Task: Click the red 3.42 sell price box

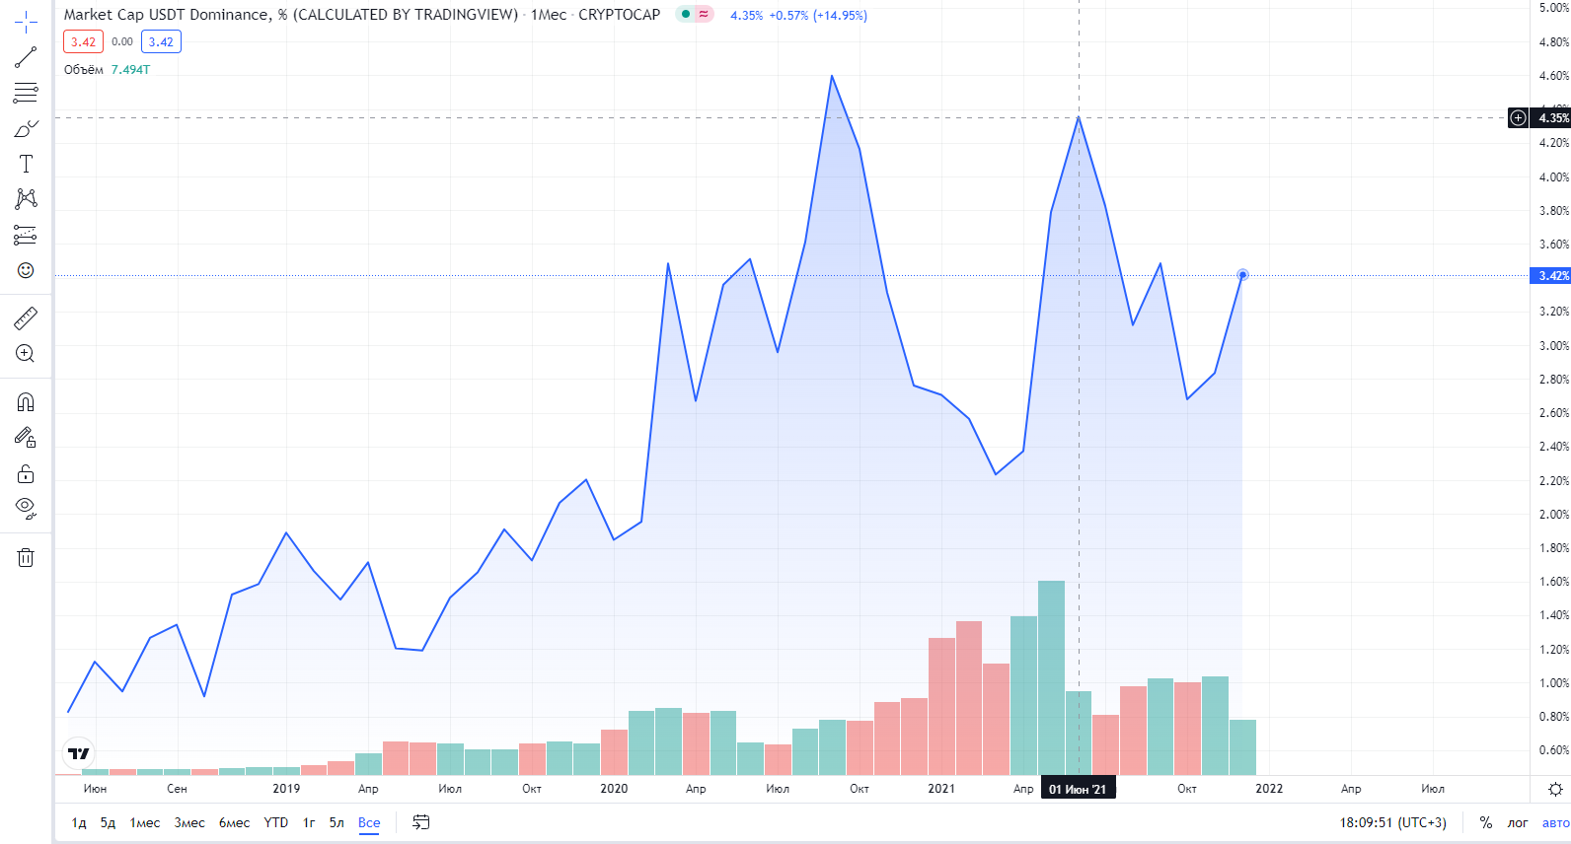Action: [83, 41]
